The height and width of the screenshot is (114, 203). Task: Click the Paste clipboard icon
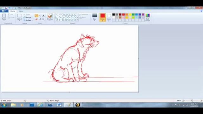tap(4, 16)
